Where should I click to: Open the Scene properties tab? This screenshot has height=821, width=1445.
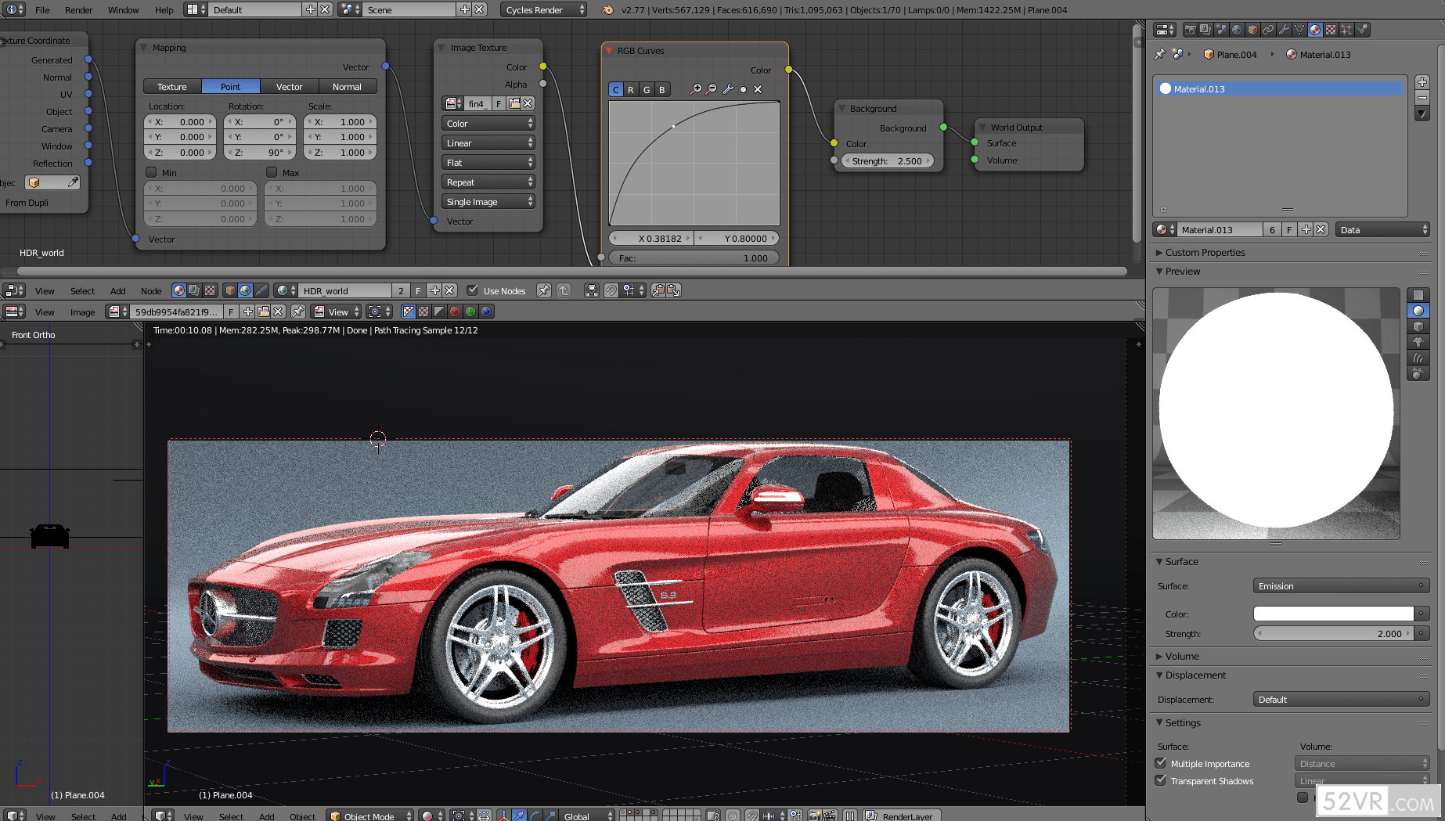point(1221,30)
